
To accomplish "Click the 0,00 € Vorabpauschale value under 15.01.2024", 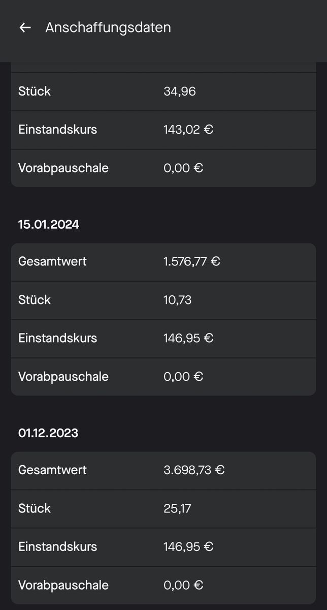I will [x=183, y=377].
